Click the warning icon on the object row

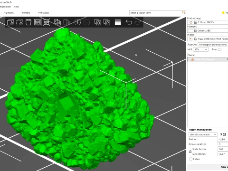tap(192, 59)
